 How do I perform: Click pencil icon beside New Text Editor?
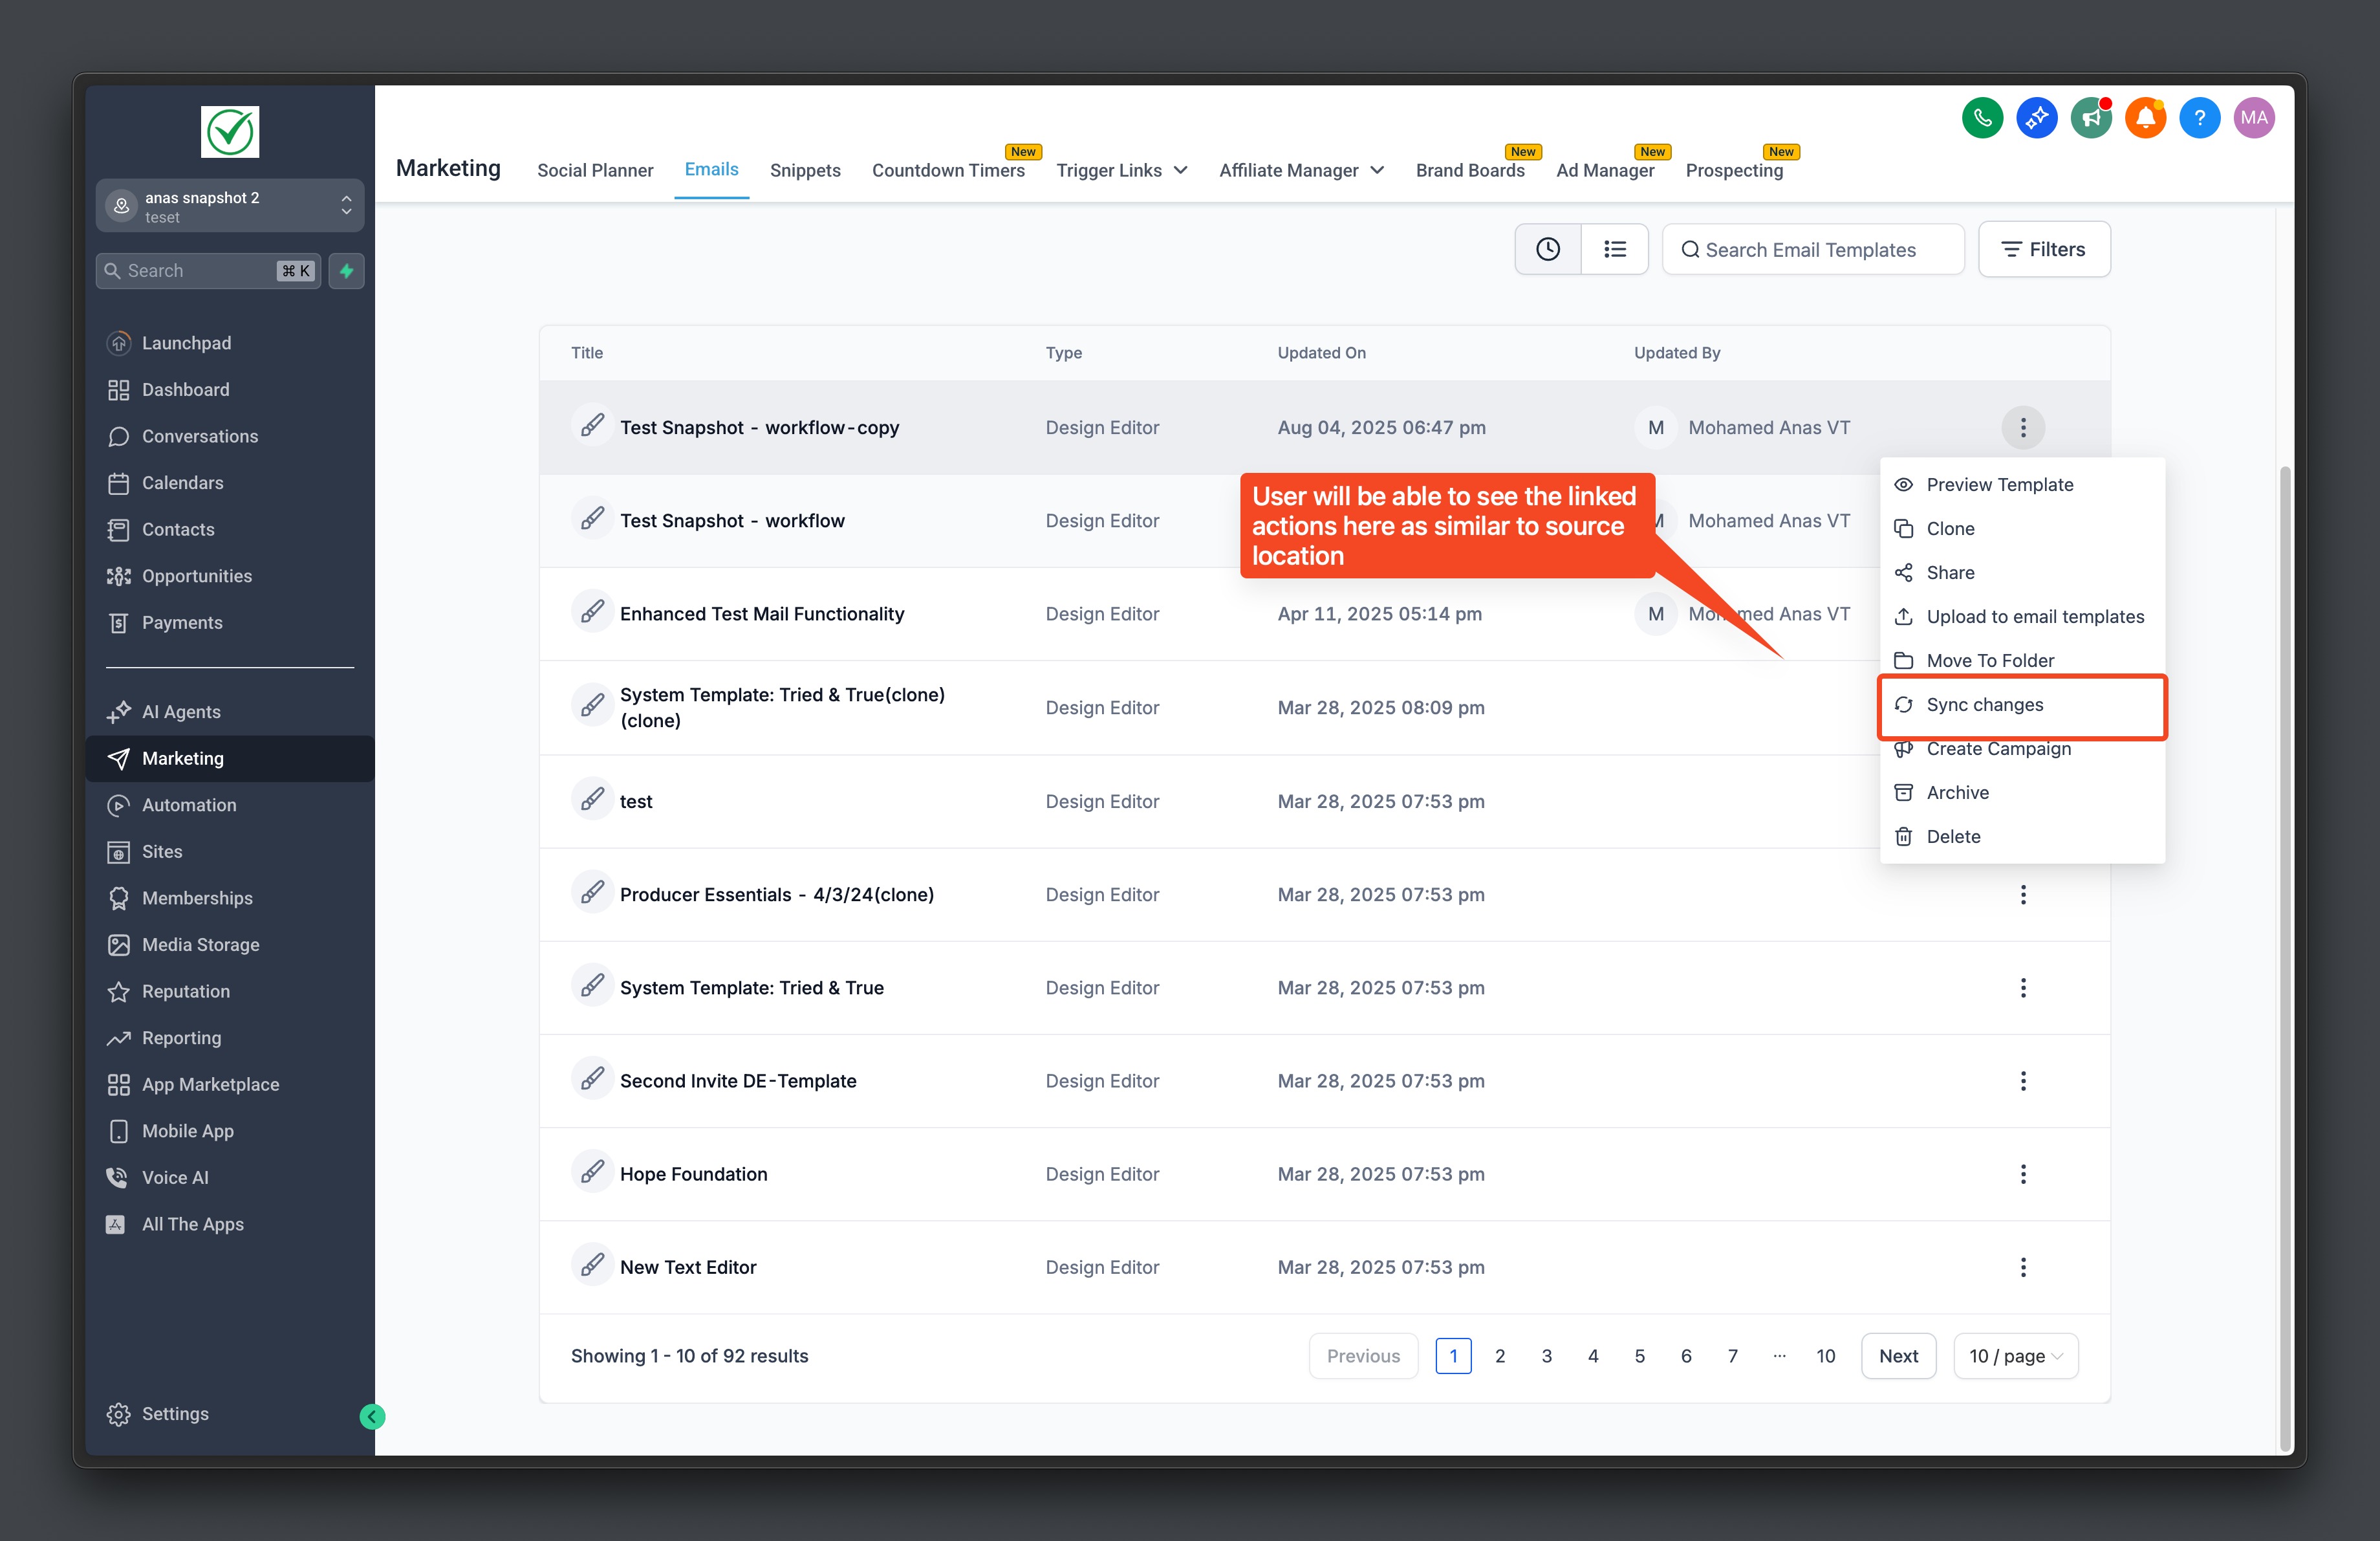pyautogui.click(x=592, y=1265)
